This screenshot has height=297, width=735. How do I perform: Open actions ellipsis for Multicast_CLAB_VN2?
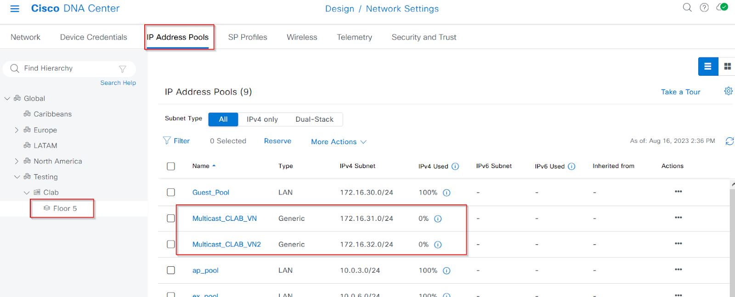click(678, 243)
